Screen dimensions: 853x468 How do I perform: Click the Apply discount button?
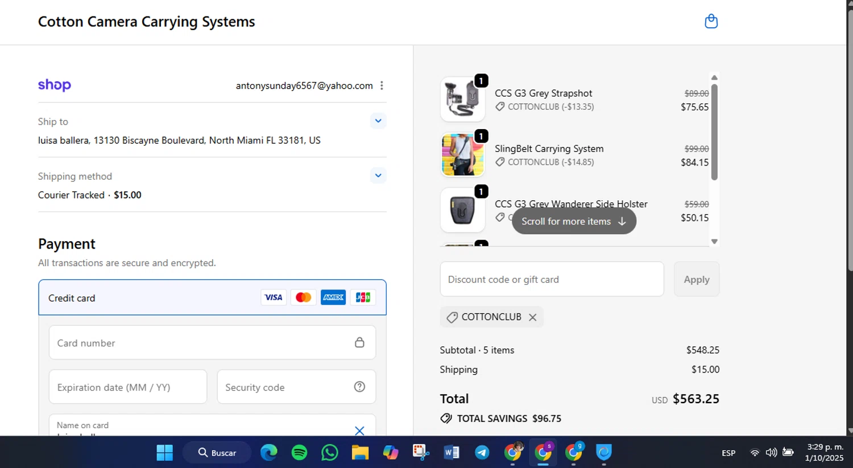click(697, 279)
